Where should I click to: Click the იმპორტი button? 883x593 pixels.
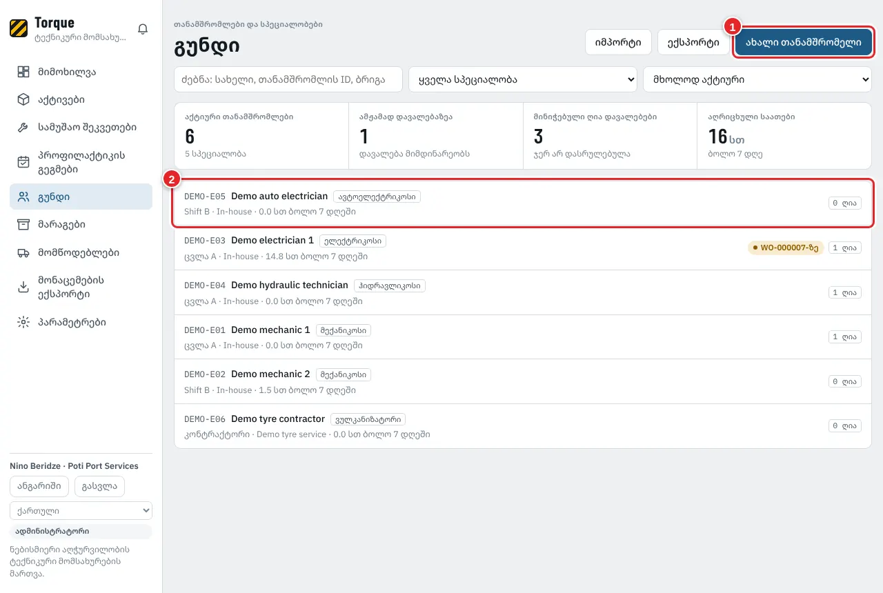click(x=618, y=42)
